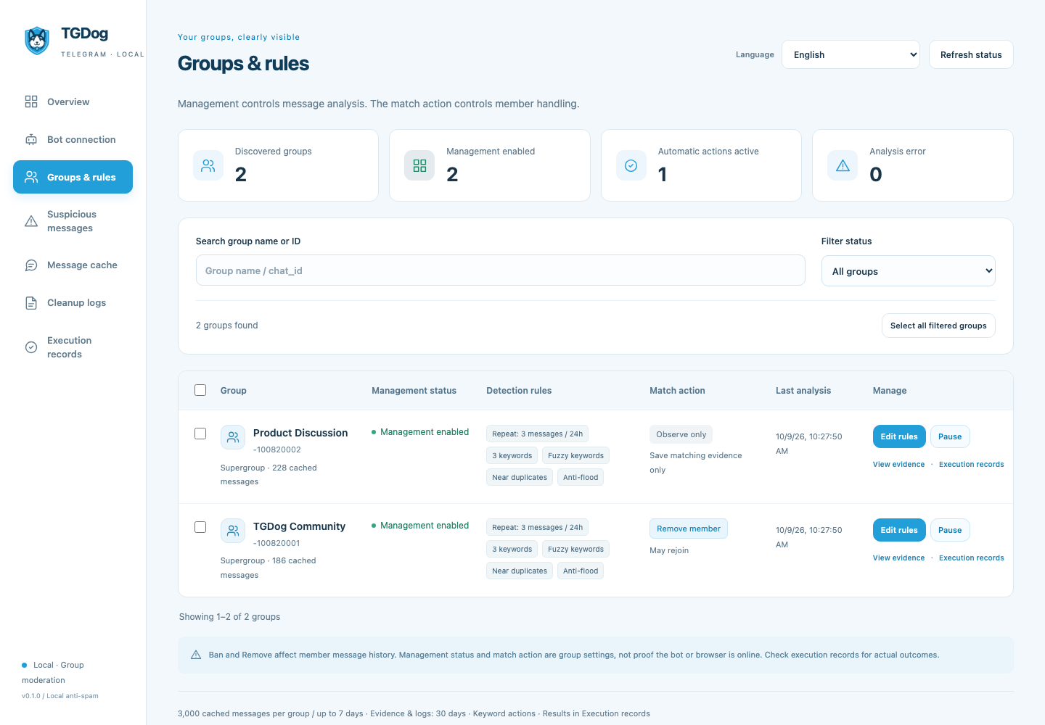The height and width of the screenshot is (725, 1045).
Task: View evidence for TGDog Community
Action: tap(898, 558)
